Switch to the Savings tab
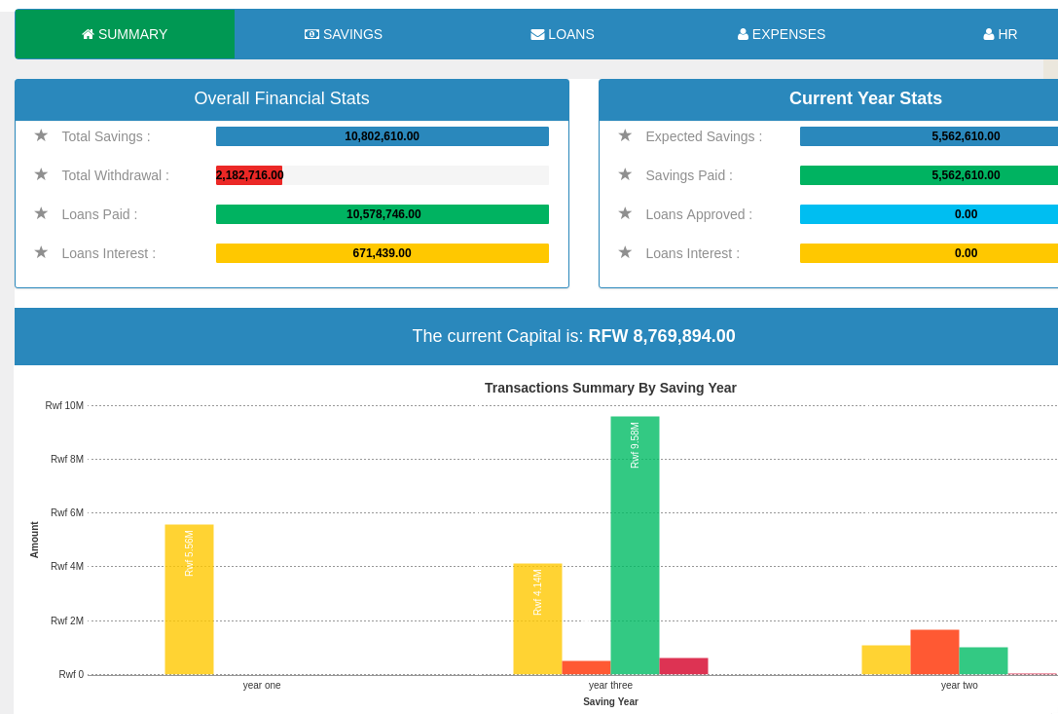This screenshot has height=714, width=1058. coord(344,34)
